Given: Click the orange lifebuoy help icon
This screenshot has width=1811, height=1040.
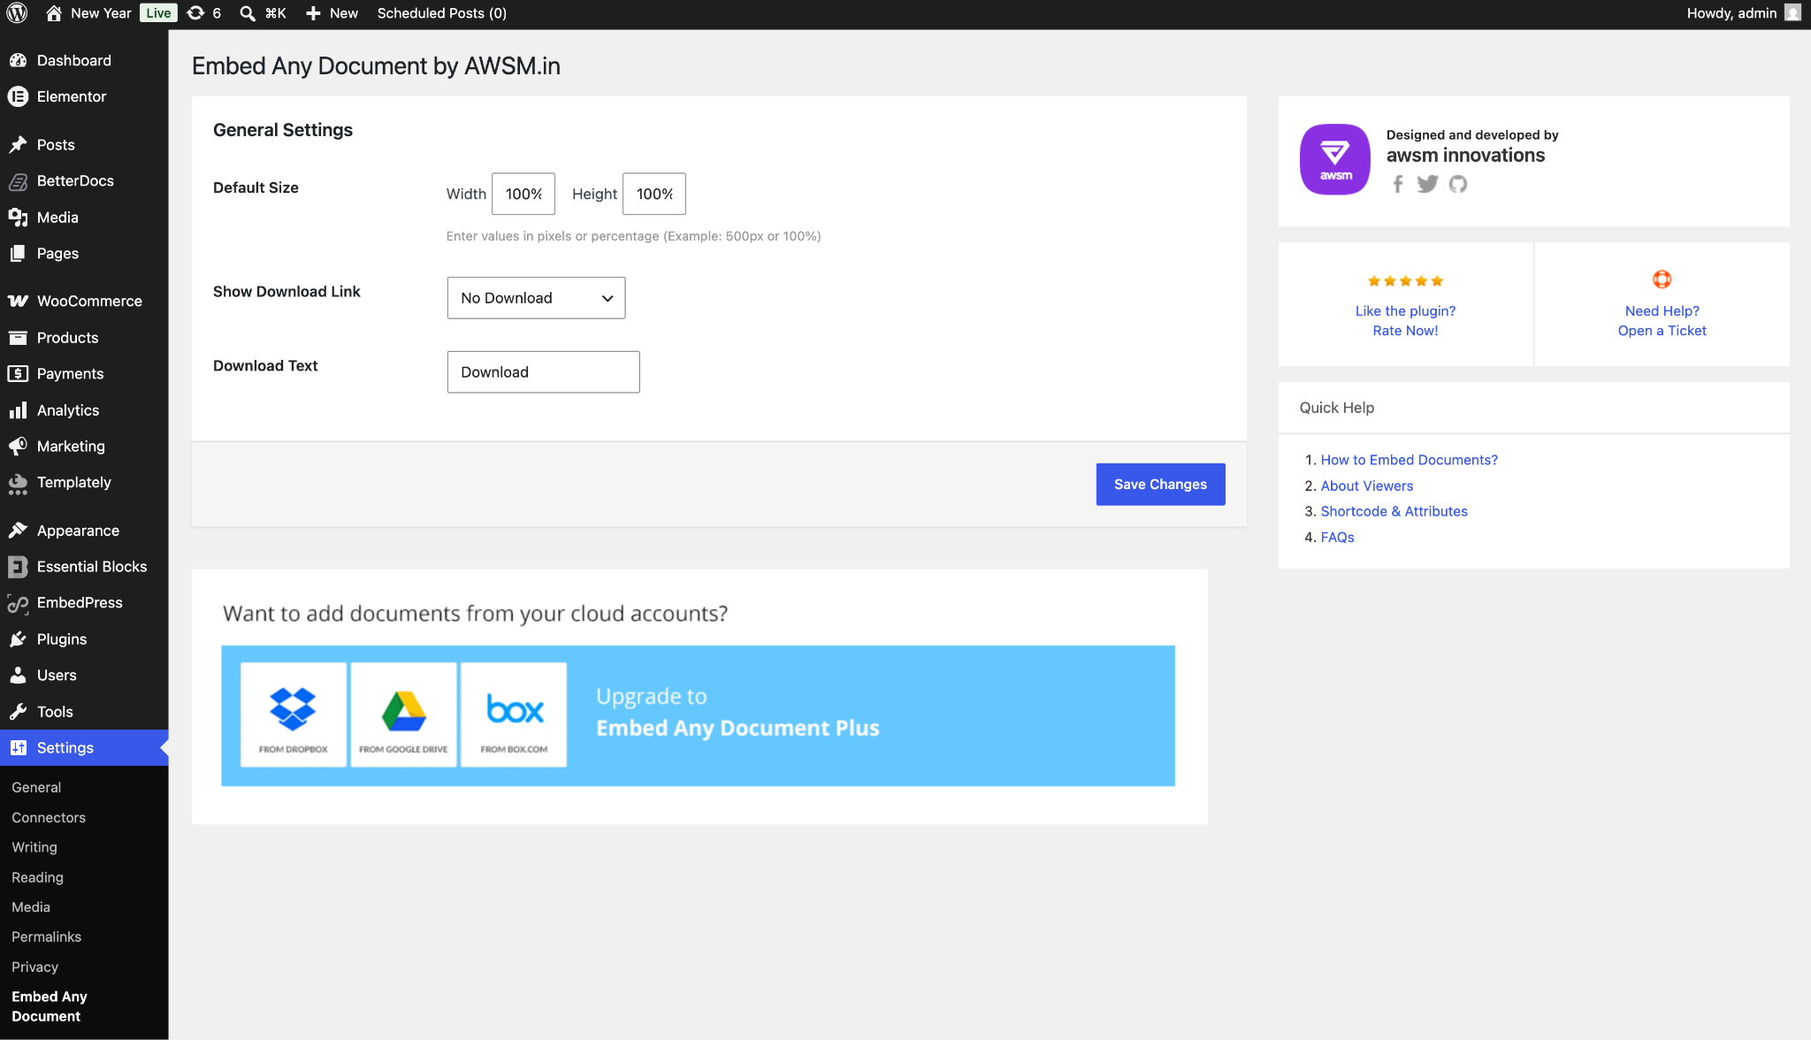Looking at the screenshot, I should pos(1662,279).
